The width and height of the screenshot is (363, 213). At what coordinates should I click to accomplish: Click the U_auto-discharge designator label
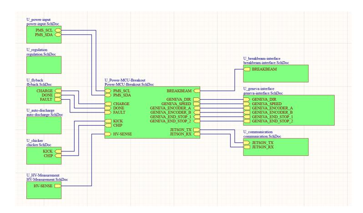click(40, 110)
